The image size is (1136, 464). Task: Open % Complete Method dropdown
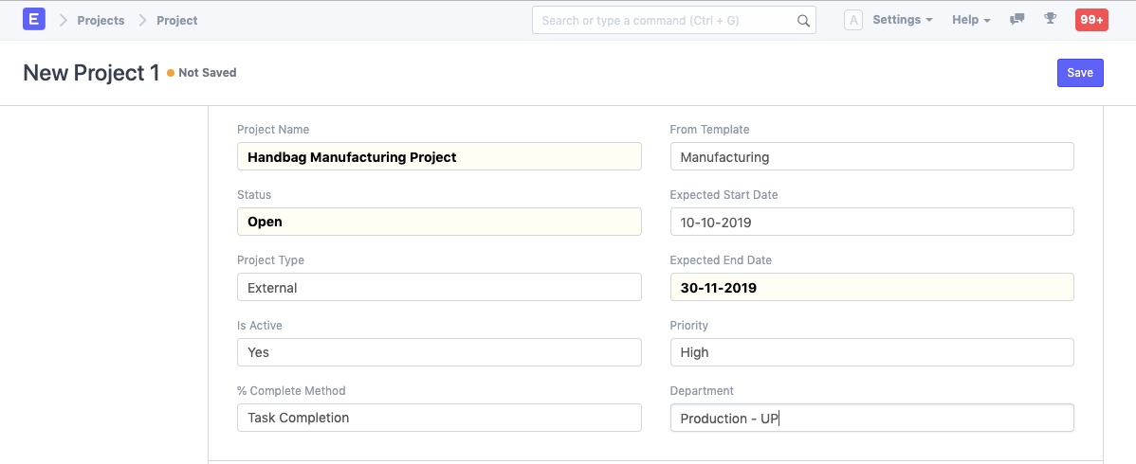pyautogui.click(x=438, y=418)
